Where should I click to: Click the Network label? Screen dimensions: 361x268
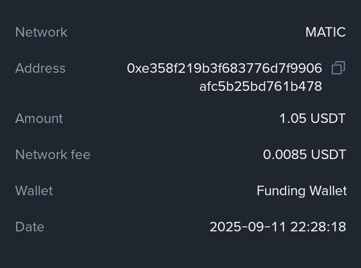pos(41,32)
